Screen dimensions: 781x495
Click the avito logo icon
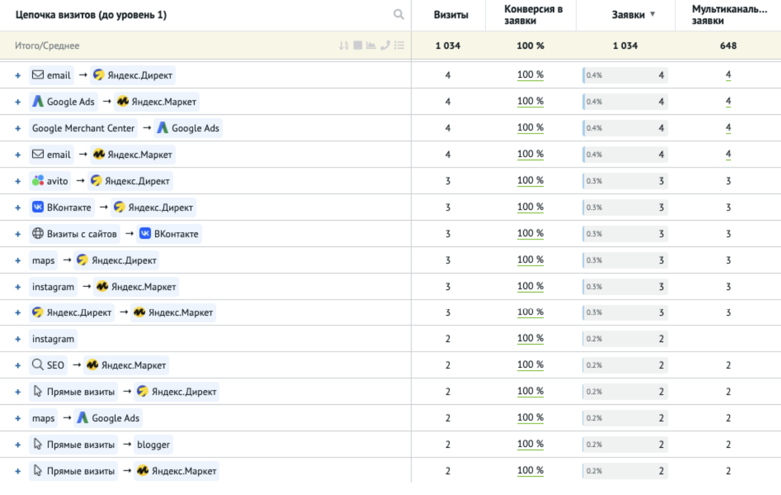pos(38,181)
